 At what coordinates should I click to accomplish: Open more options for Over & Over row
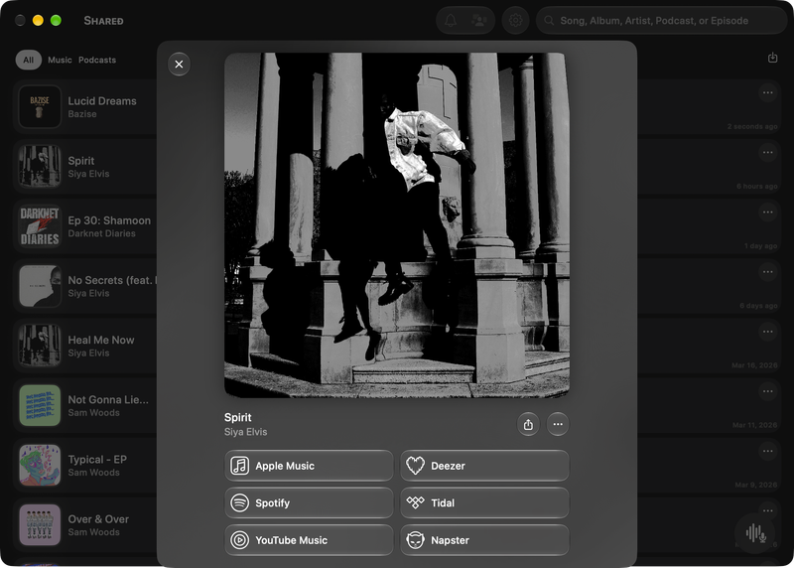[x=767, y=510]
